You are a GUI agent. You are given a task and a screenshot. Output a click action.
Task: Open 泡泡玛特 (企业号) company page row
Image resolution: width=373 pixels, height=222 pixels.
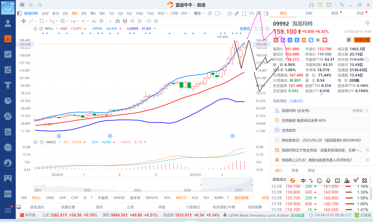(322, 110)
